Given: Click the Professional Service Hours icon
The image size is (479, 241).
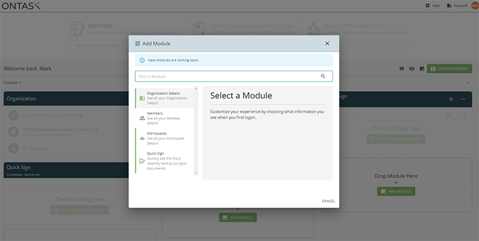Looking at the screenshot, I should [x=13, y=132].
